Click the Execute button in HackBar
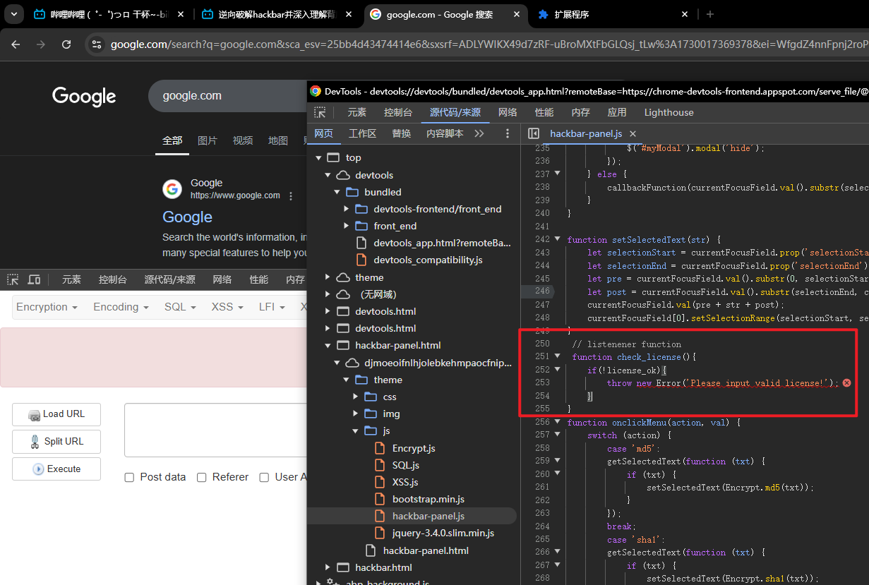 click(56, 469)
